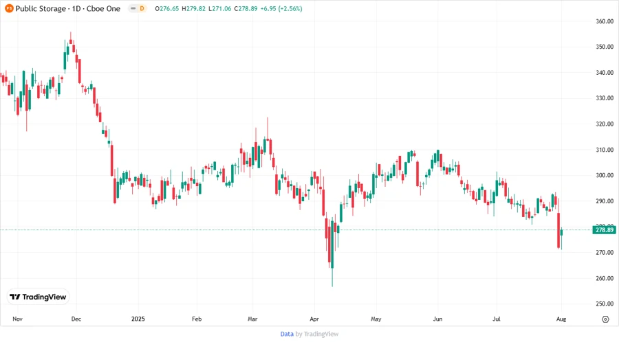Click 'by TradingView' attribution text

[x=317, y=334]
